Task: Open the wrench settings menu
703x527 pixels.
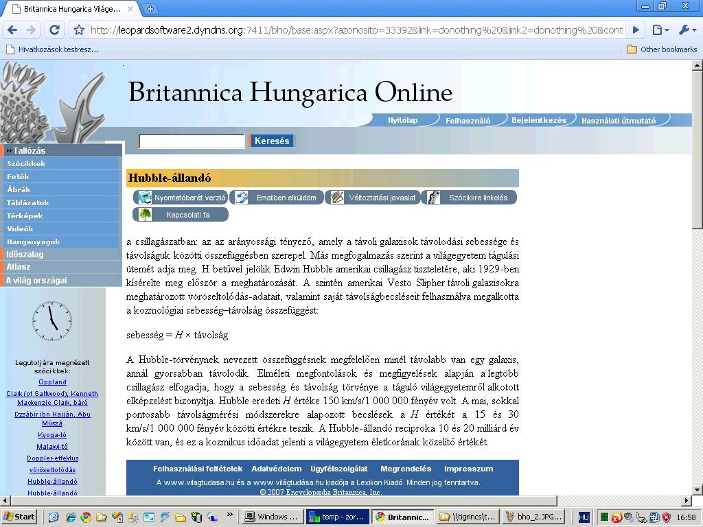Action: click(687, 30)
